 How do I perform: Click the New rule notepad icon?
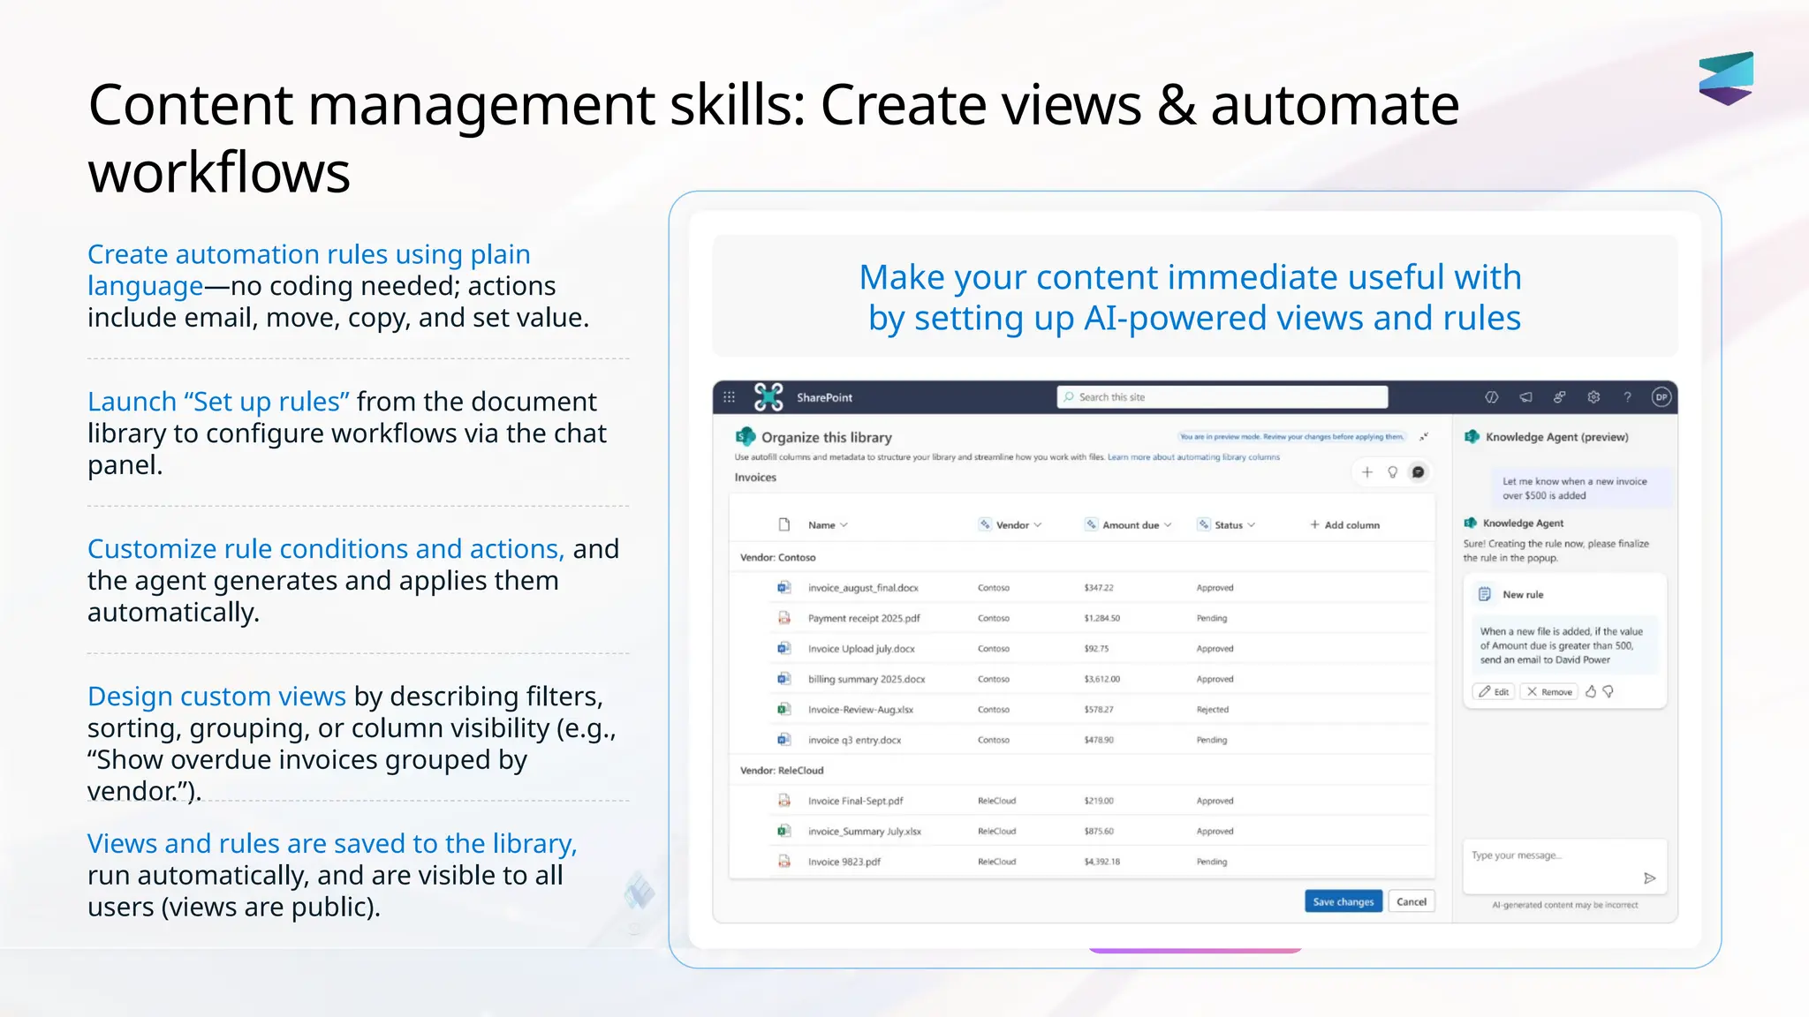1485,594
